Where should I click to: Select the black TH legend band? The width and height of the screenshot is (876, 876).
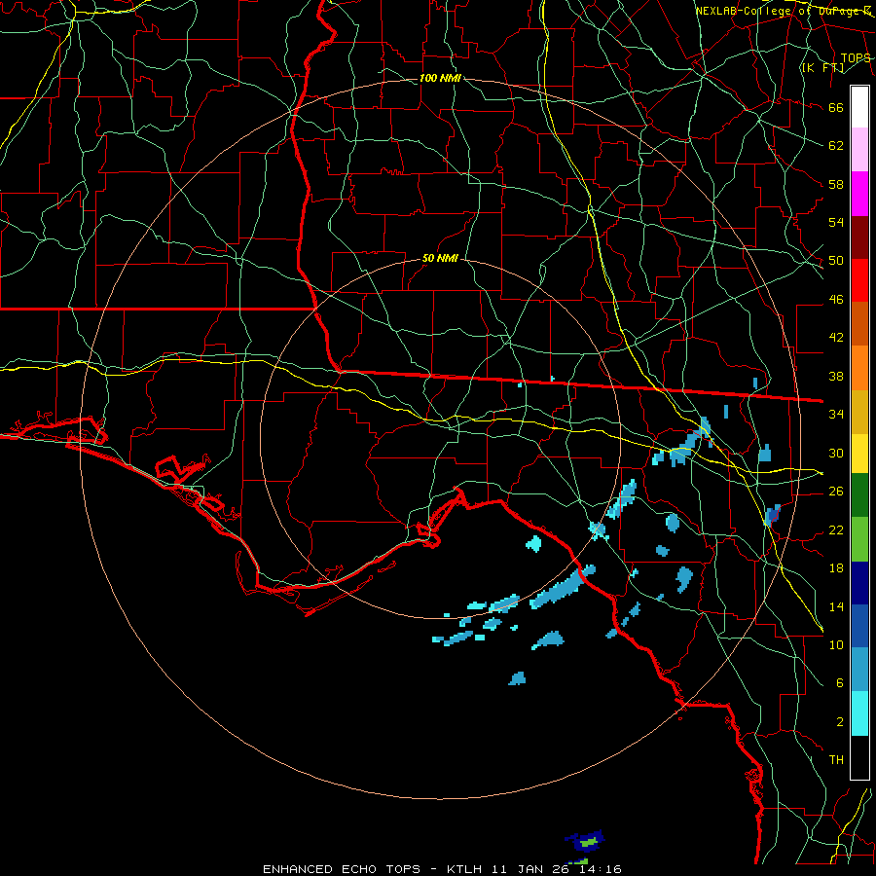(x=859, y=757)
